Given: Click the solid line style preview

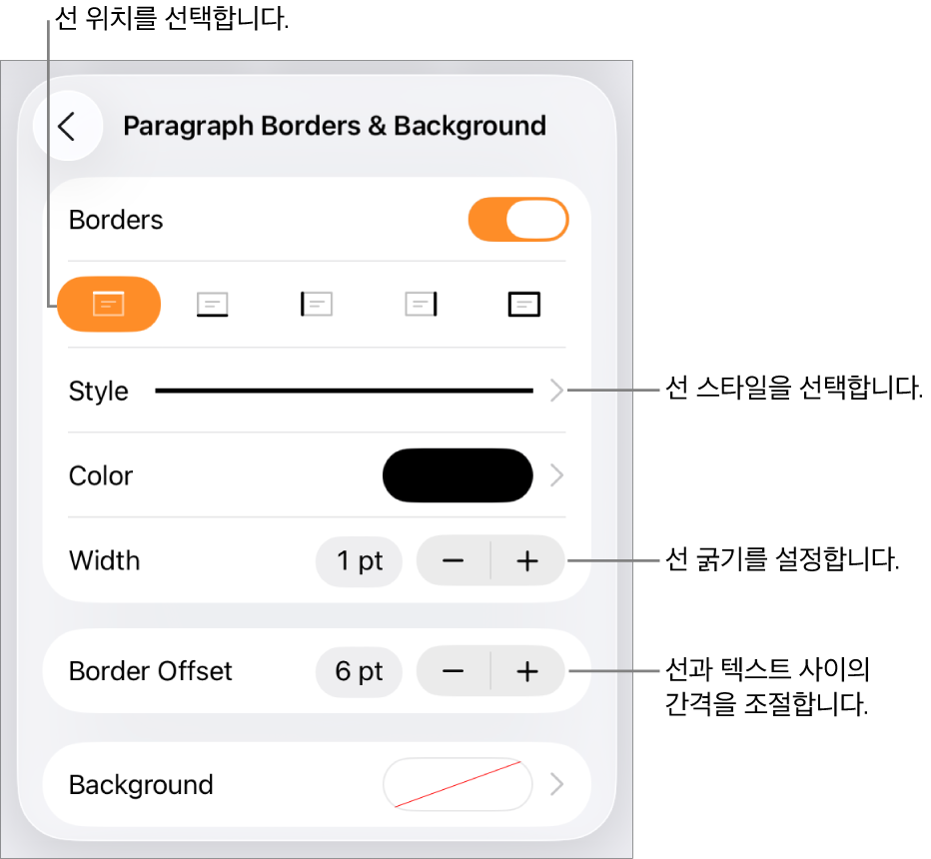Looking at the screenshot, I should (345, 391).
